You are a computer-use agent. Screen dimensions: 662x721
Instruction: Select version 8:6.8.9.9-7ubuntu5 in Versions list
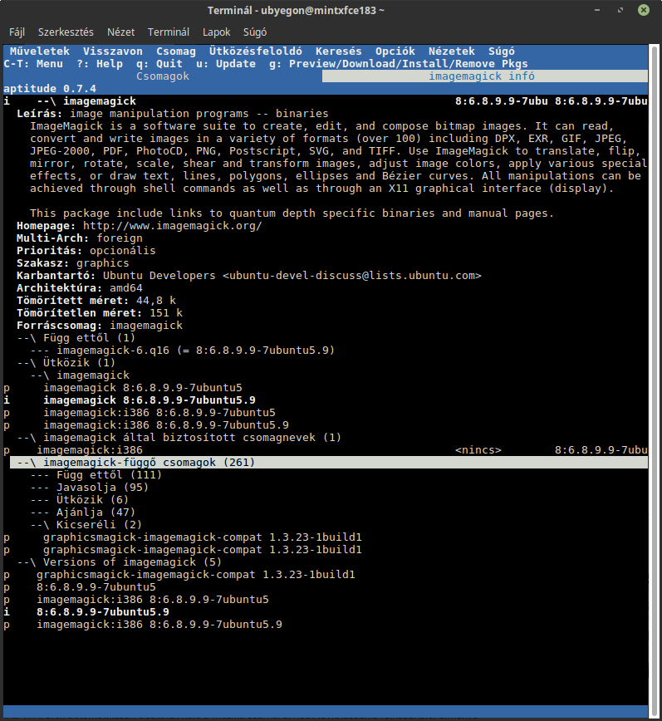coord(96,586)
